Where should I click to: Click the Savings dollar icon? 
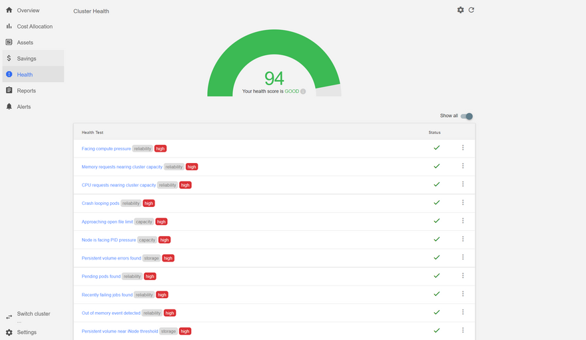9,59
